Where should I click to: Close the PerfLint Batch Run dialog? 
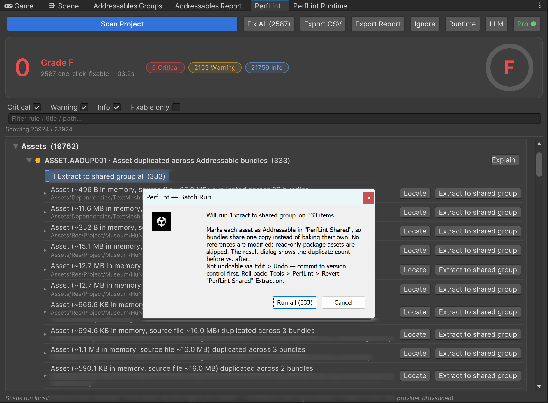coord(369,198)
